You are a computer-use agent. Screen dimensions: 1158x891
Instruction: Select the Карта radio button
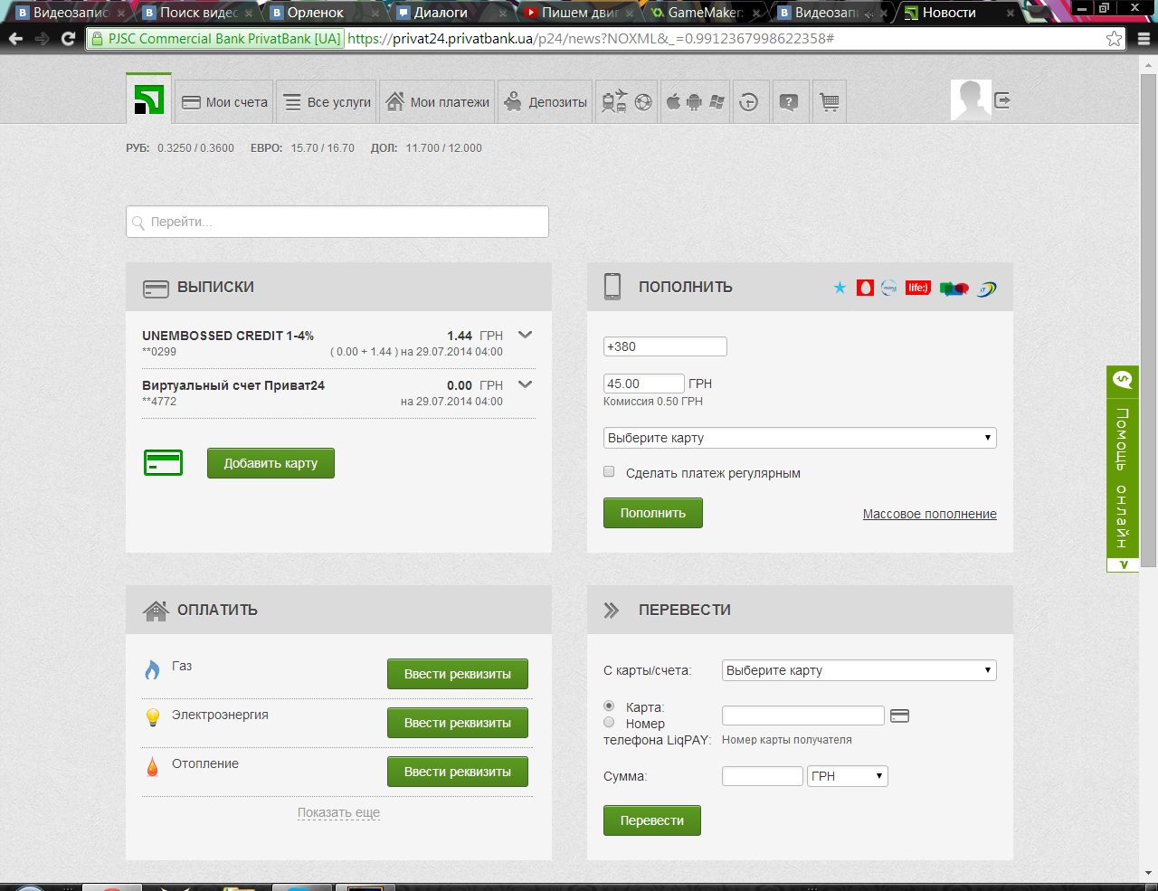(609, 706)
